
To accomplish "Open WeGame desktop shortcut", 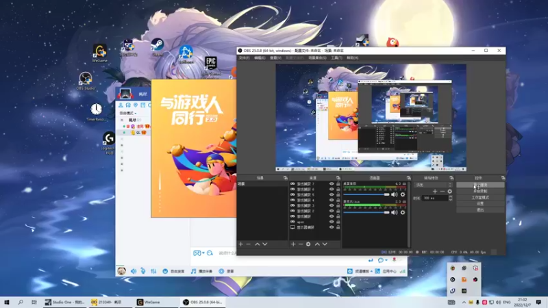I will point(99,53).
